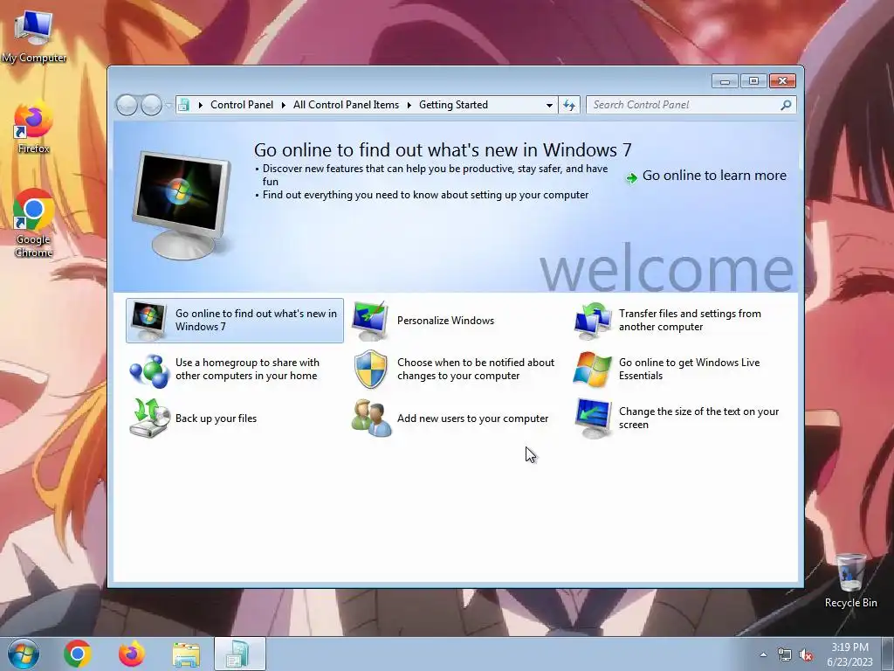Click the User Account Control shield icon
Viewport: 894px width, 671px height.
point(370,370)
